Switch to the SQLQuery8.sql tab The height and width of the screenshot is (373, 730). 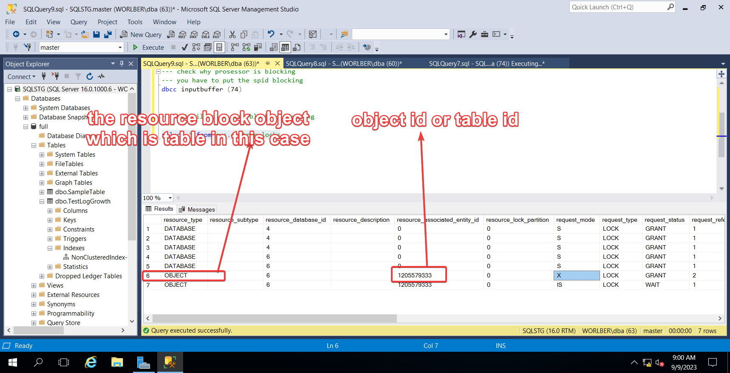click(x=344, y=64)
